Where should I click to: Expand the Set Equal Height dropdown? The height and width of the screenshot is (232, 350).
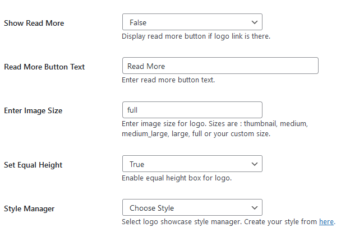(x=191, y=164)
